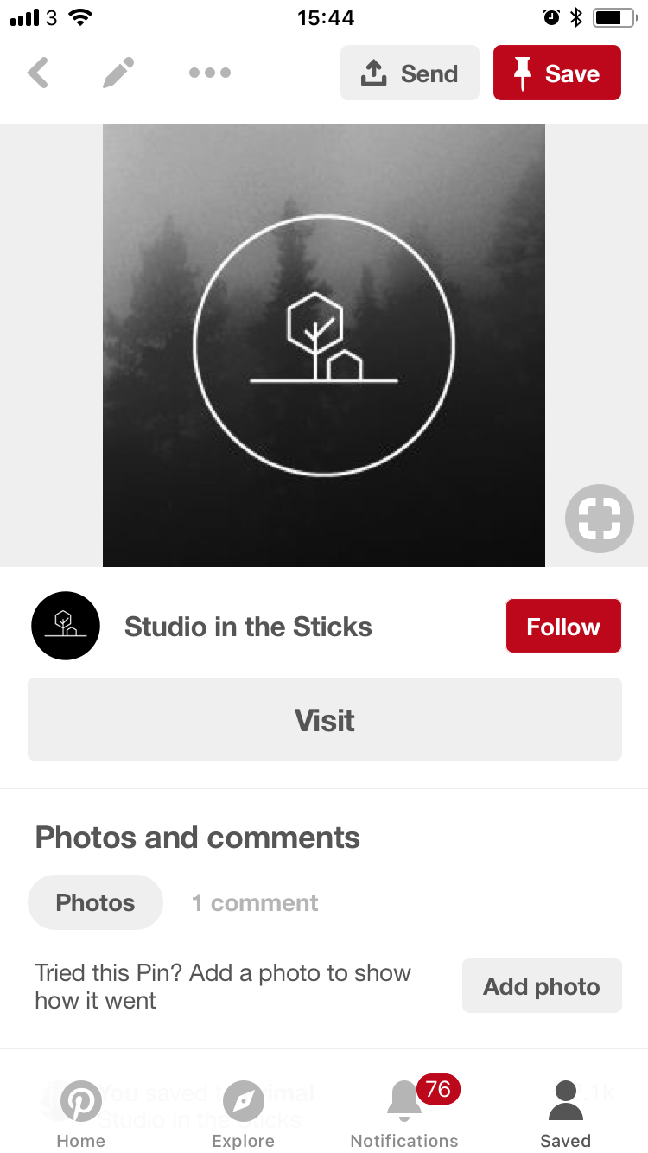The height and width of the screenshot is (1153, 648).
Task: Tap the Pinterest Home icon
Action: (81, 1104)
